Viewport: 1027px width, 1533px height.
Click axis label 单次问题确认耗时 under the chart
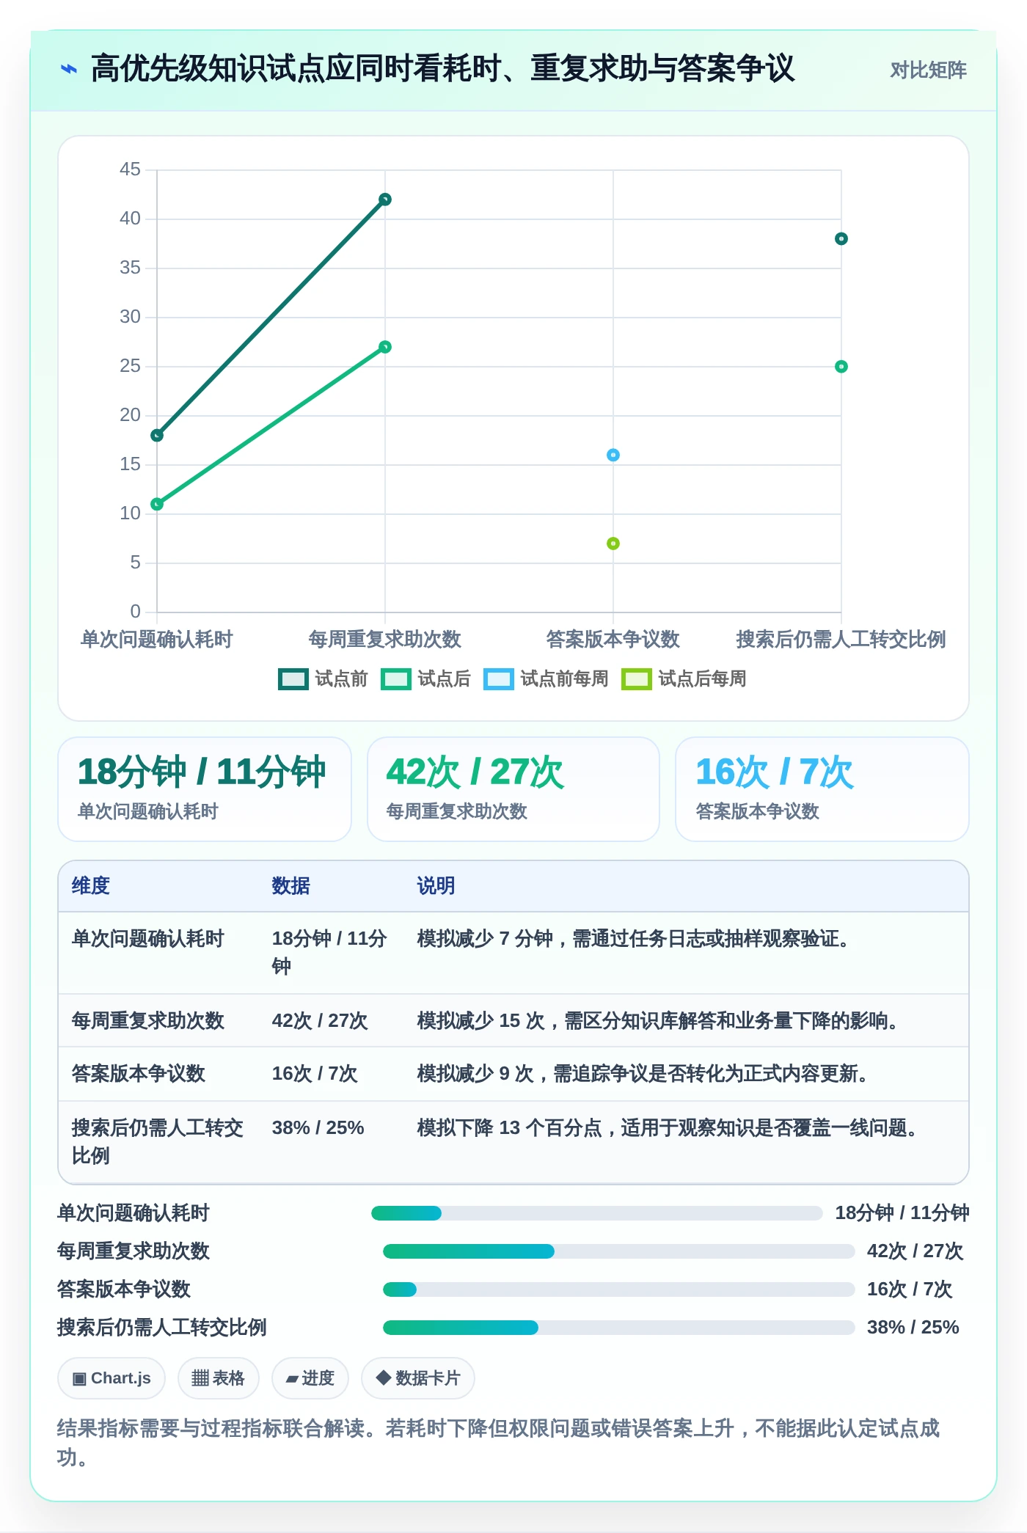[157, 640]
